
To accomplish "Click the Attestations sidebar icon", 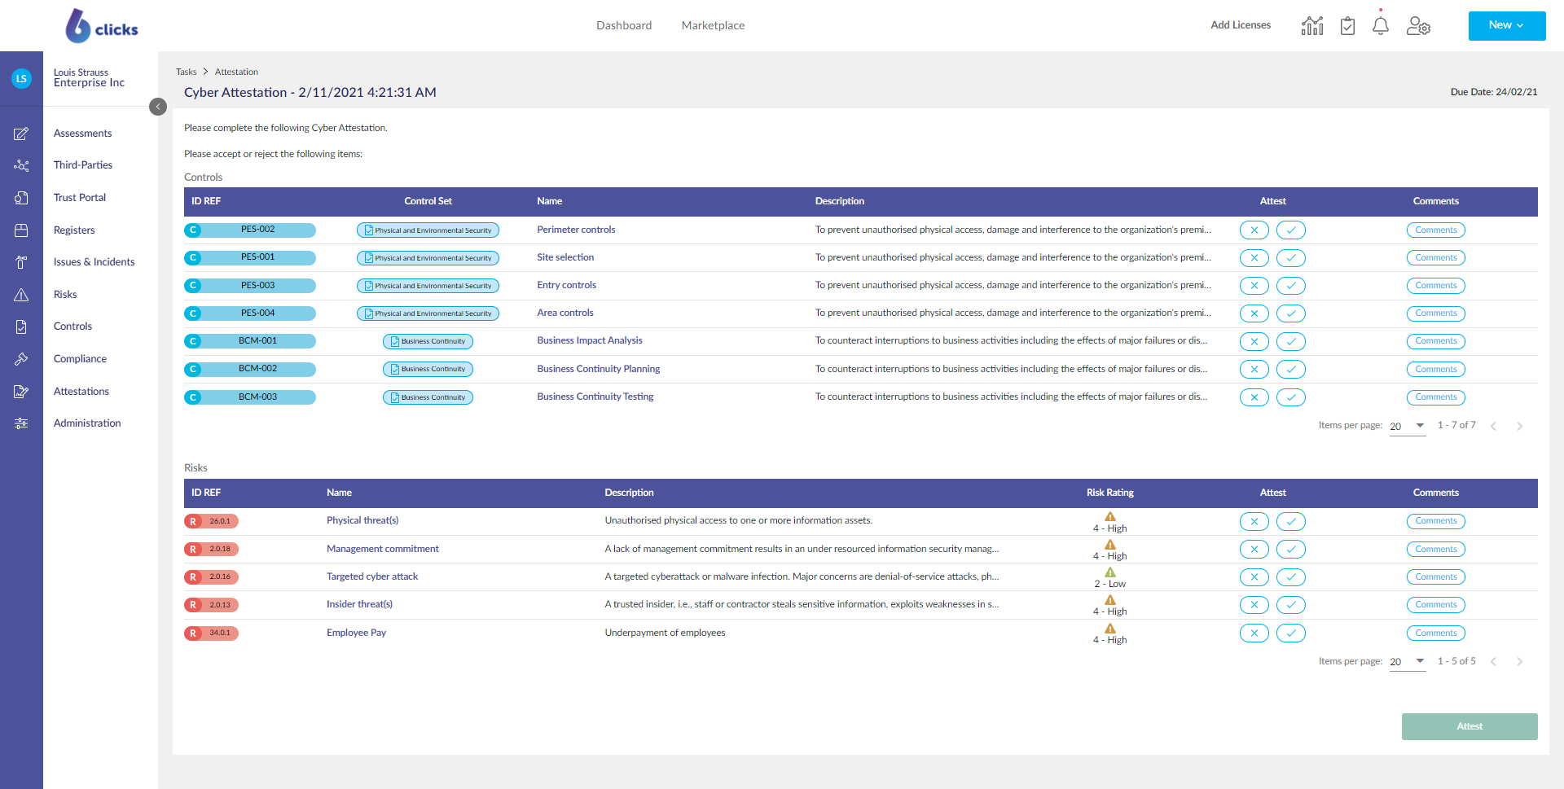I will tap(22, 392).
